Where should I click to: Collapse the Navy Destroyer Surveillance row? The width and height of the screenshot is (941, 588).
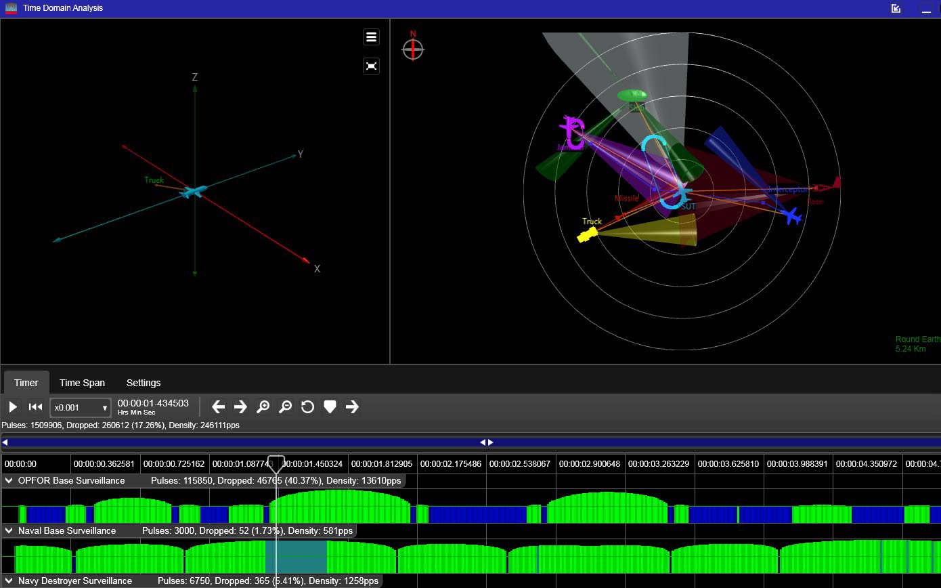[x=9, y=581]
